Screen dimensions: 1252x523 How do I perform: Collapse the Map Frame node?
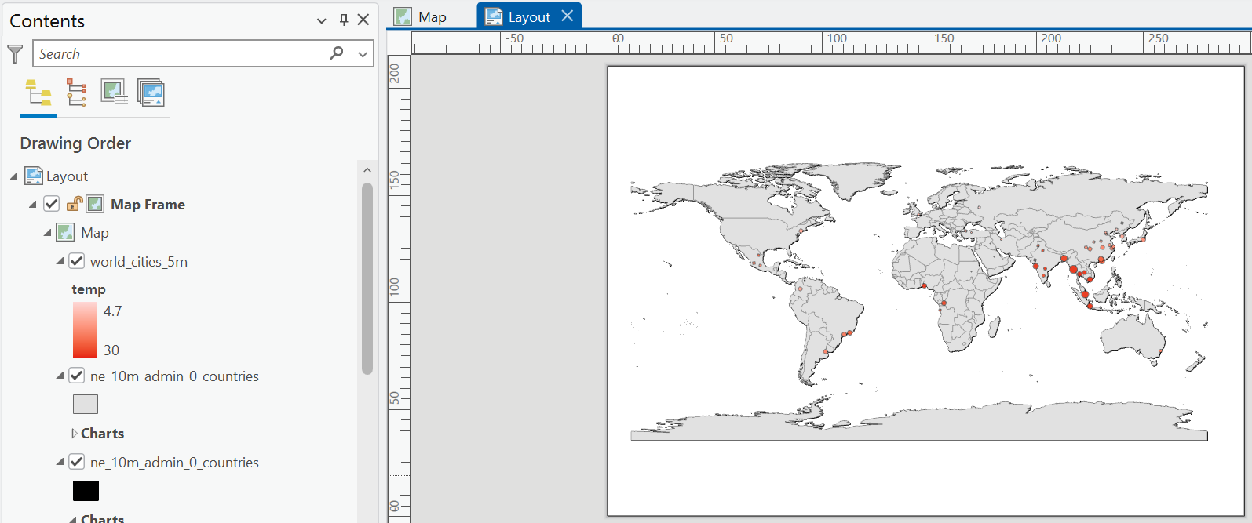33,205
